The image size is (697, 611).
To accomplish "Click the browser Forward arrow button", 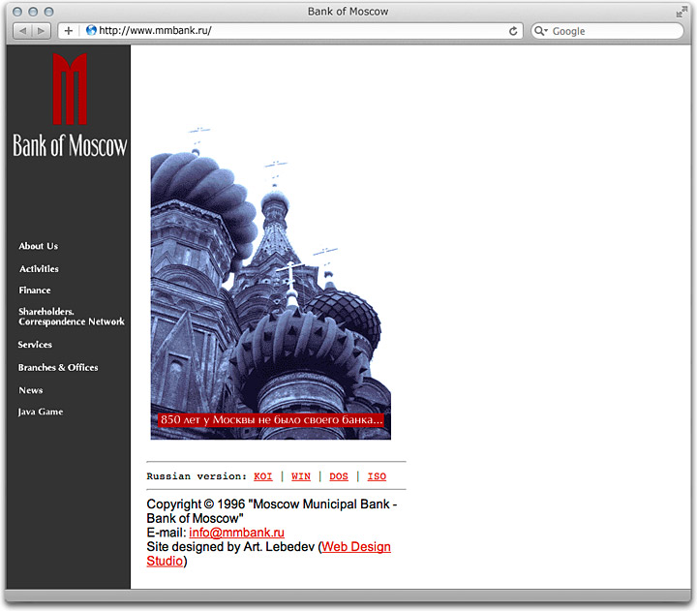I will (43, 31).
